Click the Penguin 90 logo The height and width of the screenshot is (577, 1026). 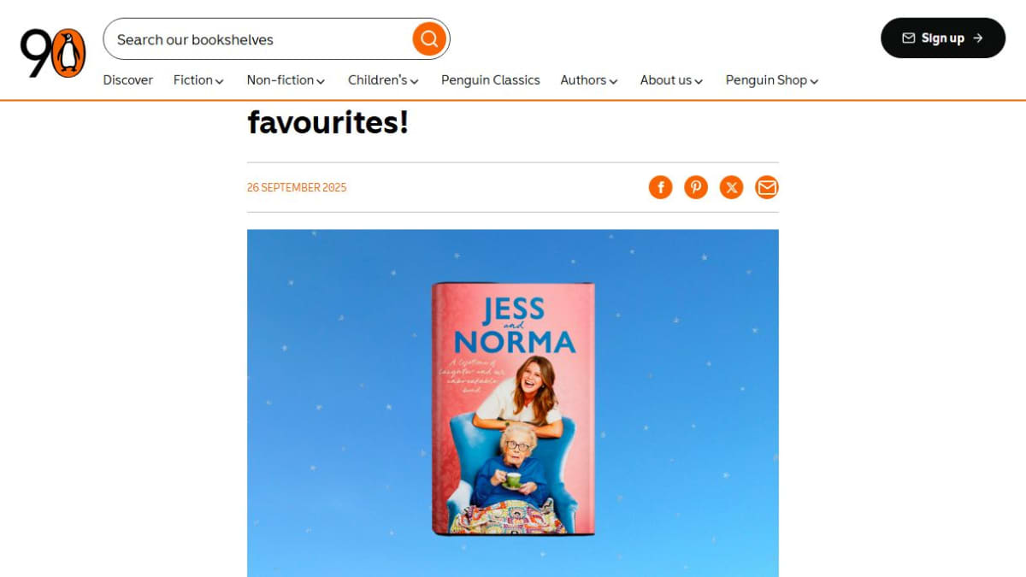pos(53,53)
